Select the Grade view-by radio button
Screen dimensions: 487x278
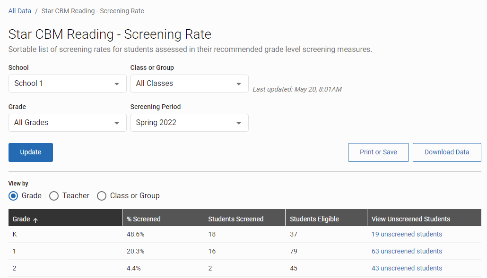[x=13, y=196]
